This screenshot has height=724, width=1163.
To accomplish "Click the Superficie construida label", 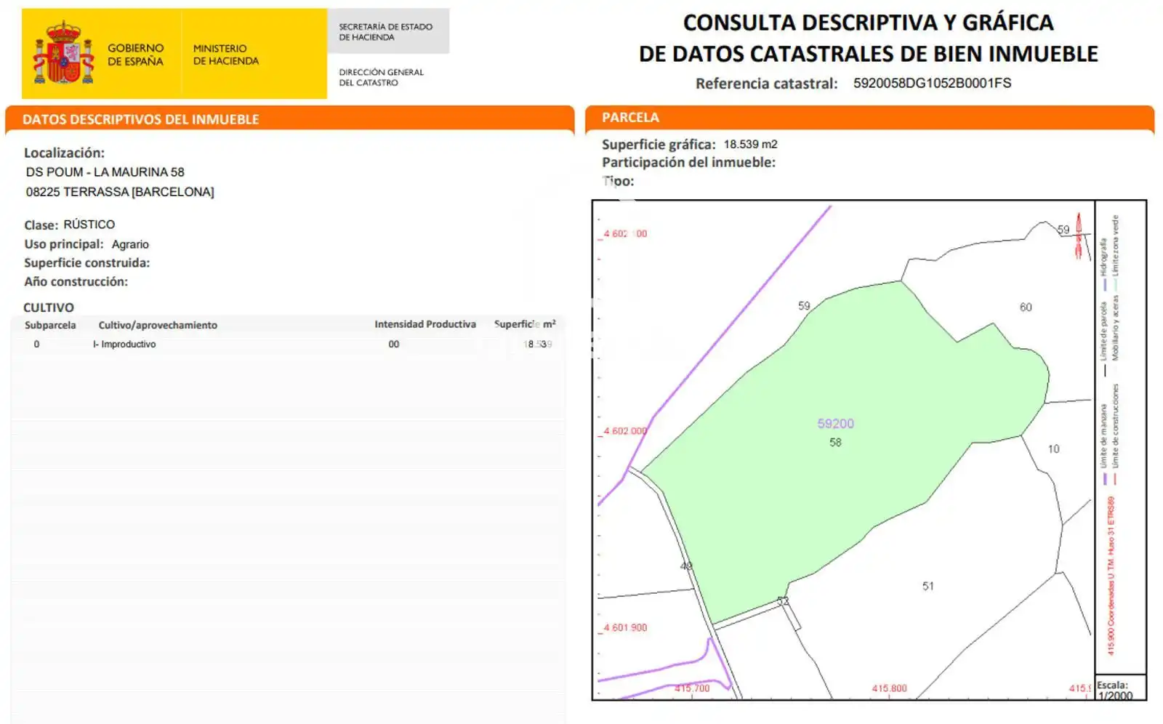I will click(86, 263).
